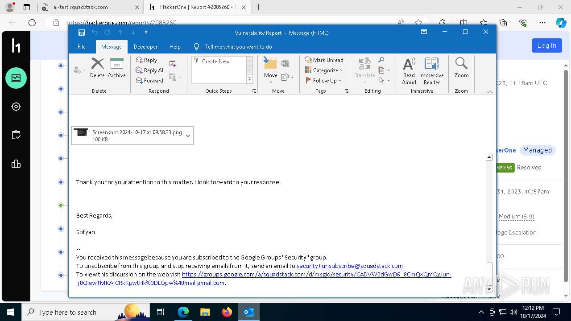Image resolution: width=571 pixels, height=321 pixels.
Task: Open the bar chart icon in HackerOne sidebar
Action: [x=16, y=164]
